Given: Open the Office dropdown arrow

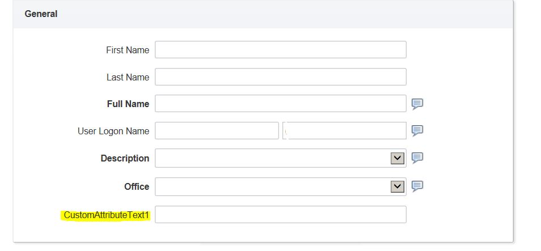Looking at the screenshot, I should [398, 186].
